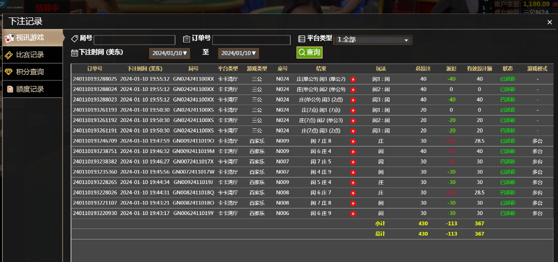Click the 游戏类型 column header

[256, 68]
